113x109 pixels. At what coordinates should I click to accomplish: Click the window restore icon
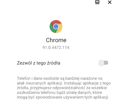(x=97, y=2)
